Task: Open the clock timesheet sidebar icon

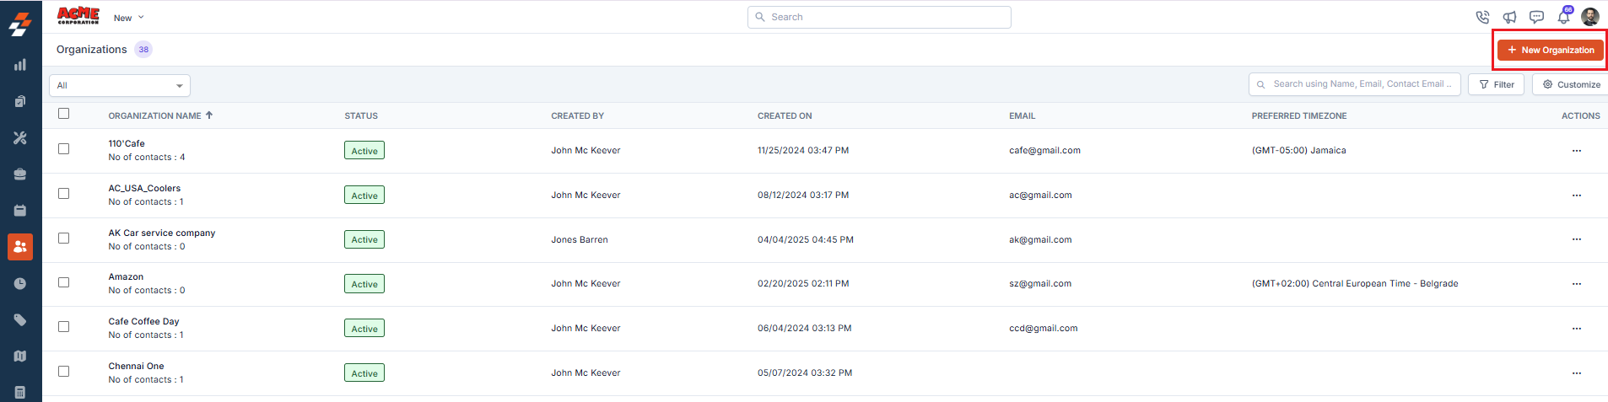Action: (20, 284)
